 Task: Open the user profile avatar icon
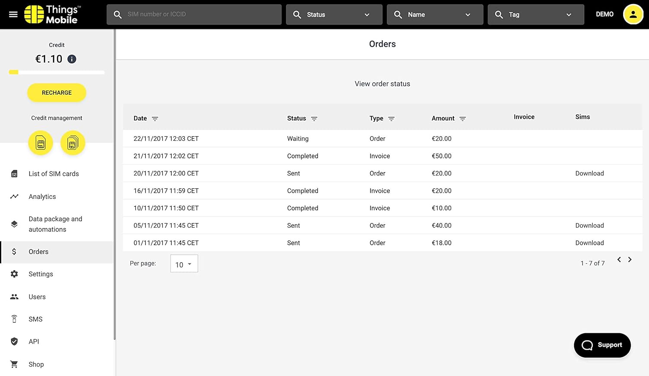point(633,14)
